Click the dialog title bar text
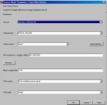107x105 pixels. click(x=25, y=2)
